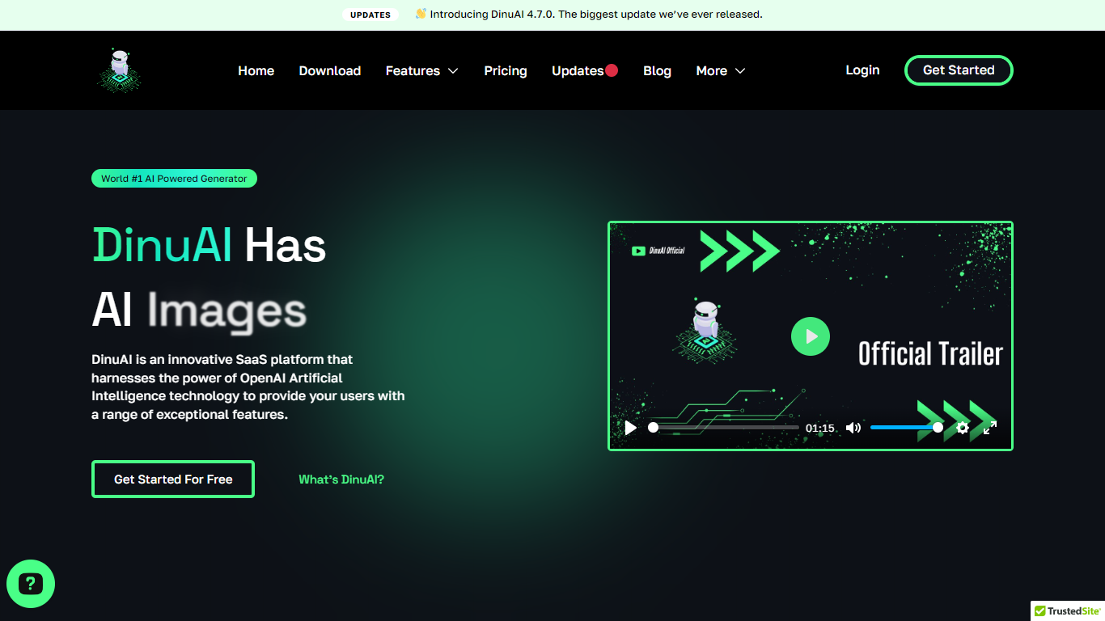Mute the video volume speaker icon
Screen dimensions: 1105x621
click(853, 428)
